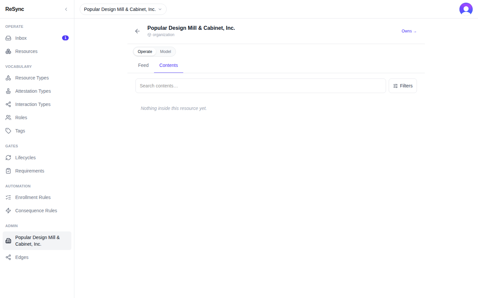
Task: Open Enrollment Rules in sidebar
Action: (x=37, y=197)
